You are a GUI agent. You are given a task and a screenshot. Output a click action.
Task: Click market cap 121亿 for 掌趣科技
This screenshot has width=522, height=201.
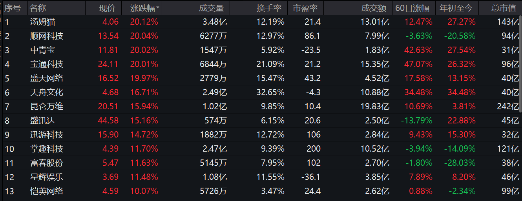tap(508, 149)
